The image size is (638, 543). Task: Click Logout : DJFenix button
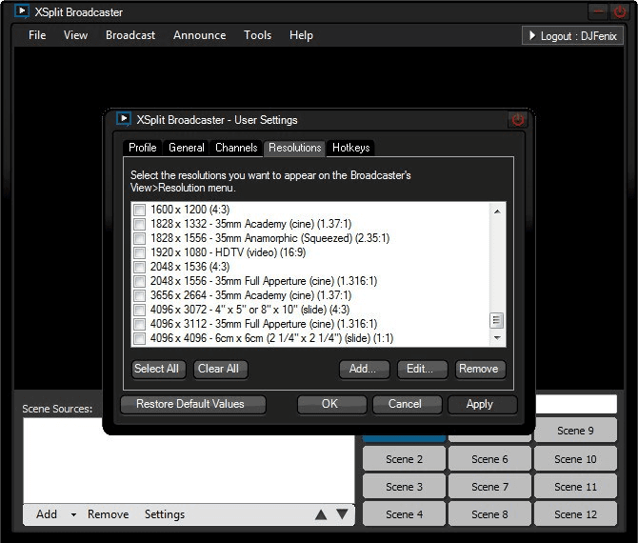[572, 36]
